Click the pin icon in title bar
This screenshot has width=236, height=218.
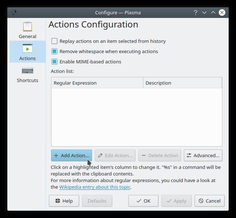pos(14,12)
